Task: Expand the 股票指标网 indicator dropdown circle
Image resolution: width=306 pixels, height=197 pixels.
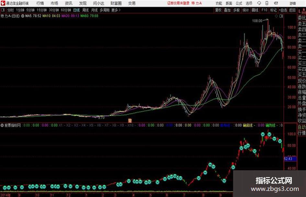Action: 2,125
